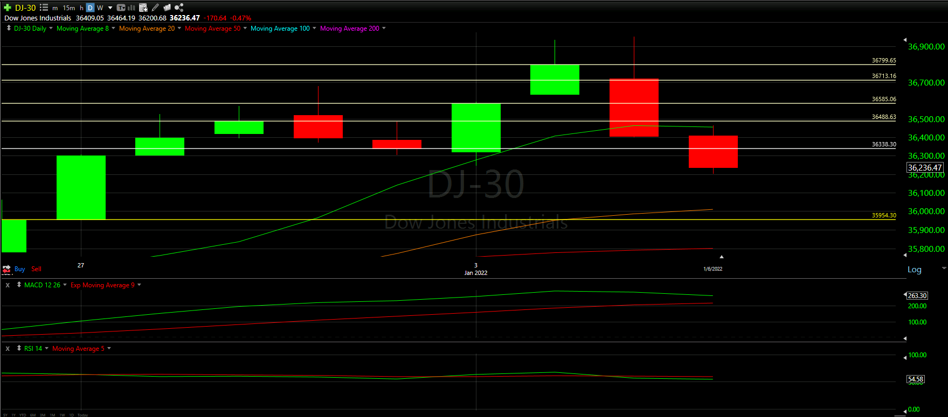Open the chart layouts folder icon
This screenshot has width=948, height=417.
pyautogui.click(x=167, y=8)
